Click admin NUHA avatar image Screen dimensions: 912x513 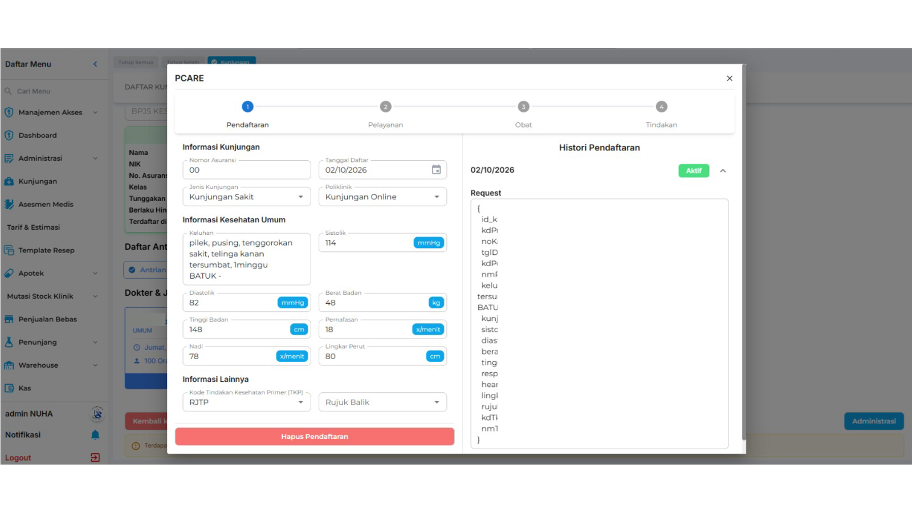point(97,413)
